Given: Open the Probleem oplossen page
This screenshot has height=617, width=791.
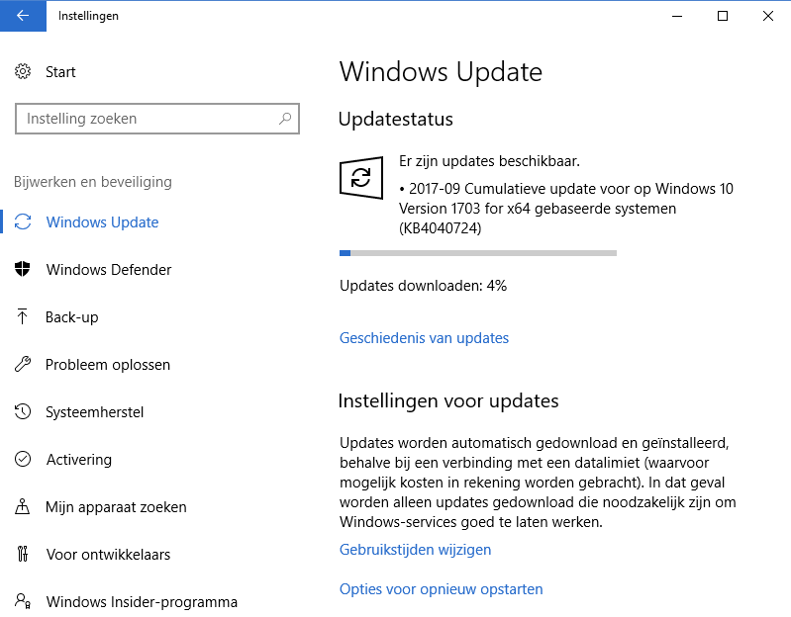Looking at the screenshot, I should click(108, 365).
